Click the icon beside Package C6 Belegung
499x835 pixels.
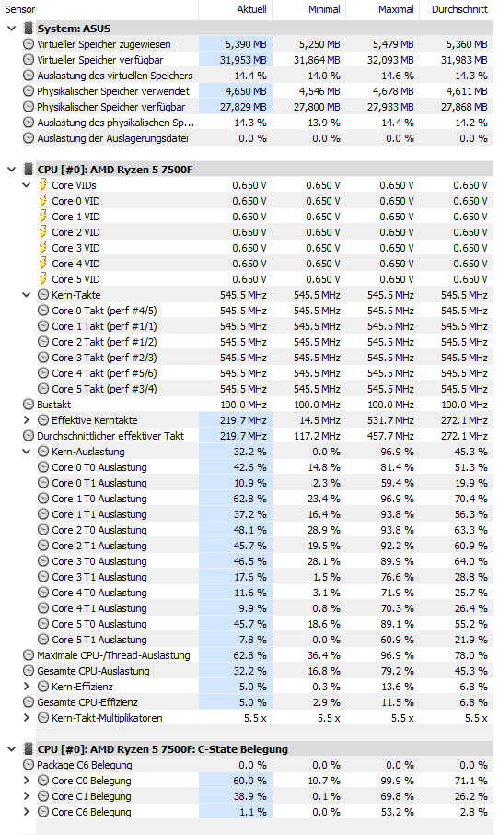click(29, 765)
